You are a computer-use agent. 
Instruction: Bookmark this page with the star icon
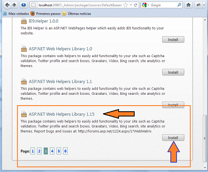(125, 5)
